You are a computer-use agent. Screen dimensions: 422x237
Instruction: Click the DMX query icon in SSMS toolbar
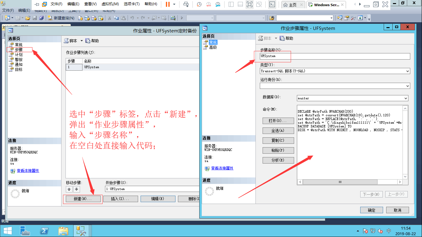(x=94, y=18)
